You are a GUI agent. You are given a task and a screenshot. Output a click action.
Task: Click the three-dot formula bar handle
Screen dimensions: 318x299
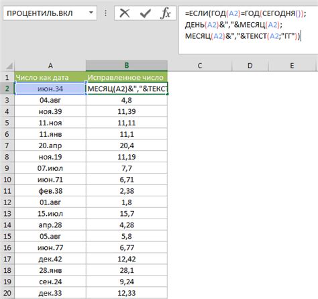pyautogui.click(x=105, y=13)
